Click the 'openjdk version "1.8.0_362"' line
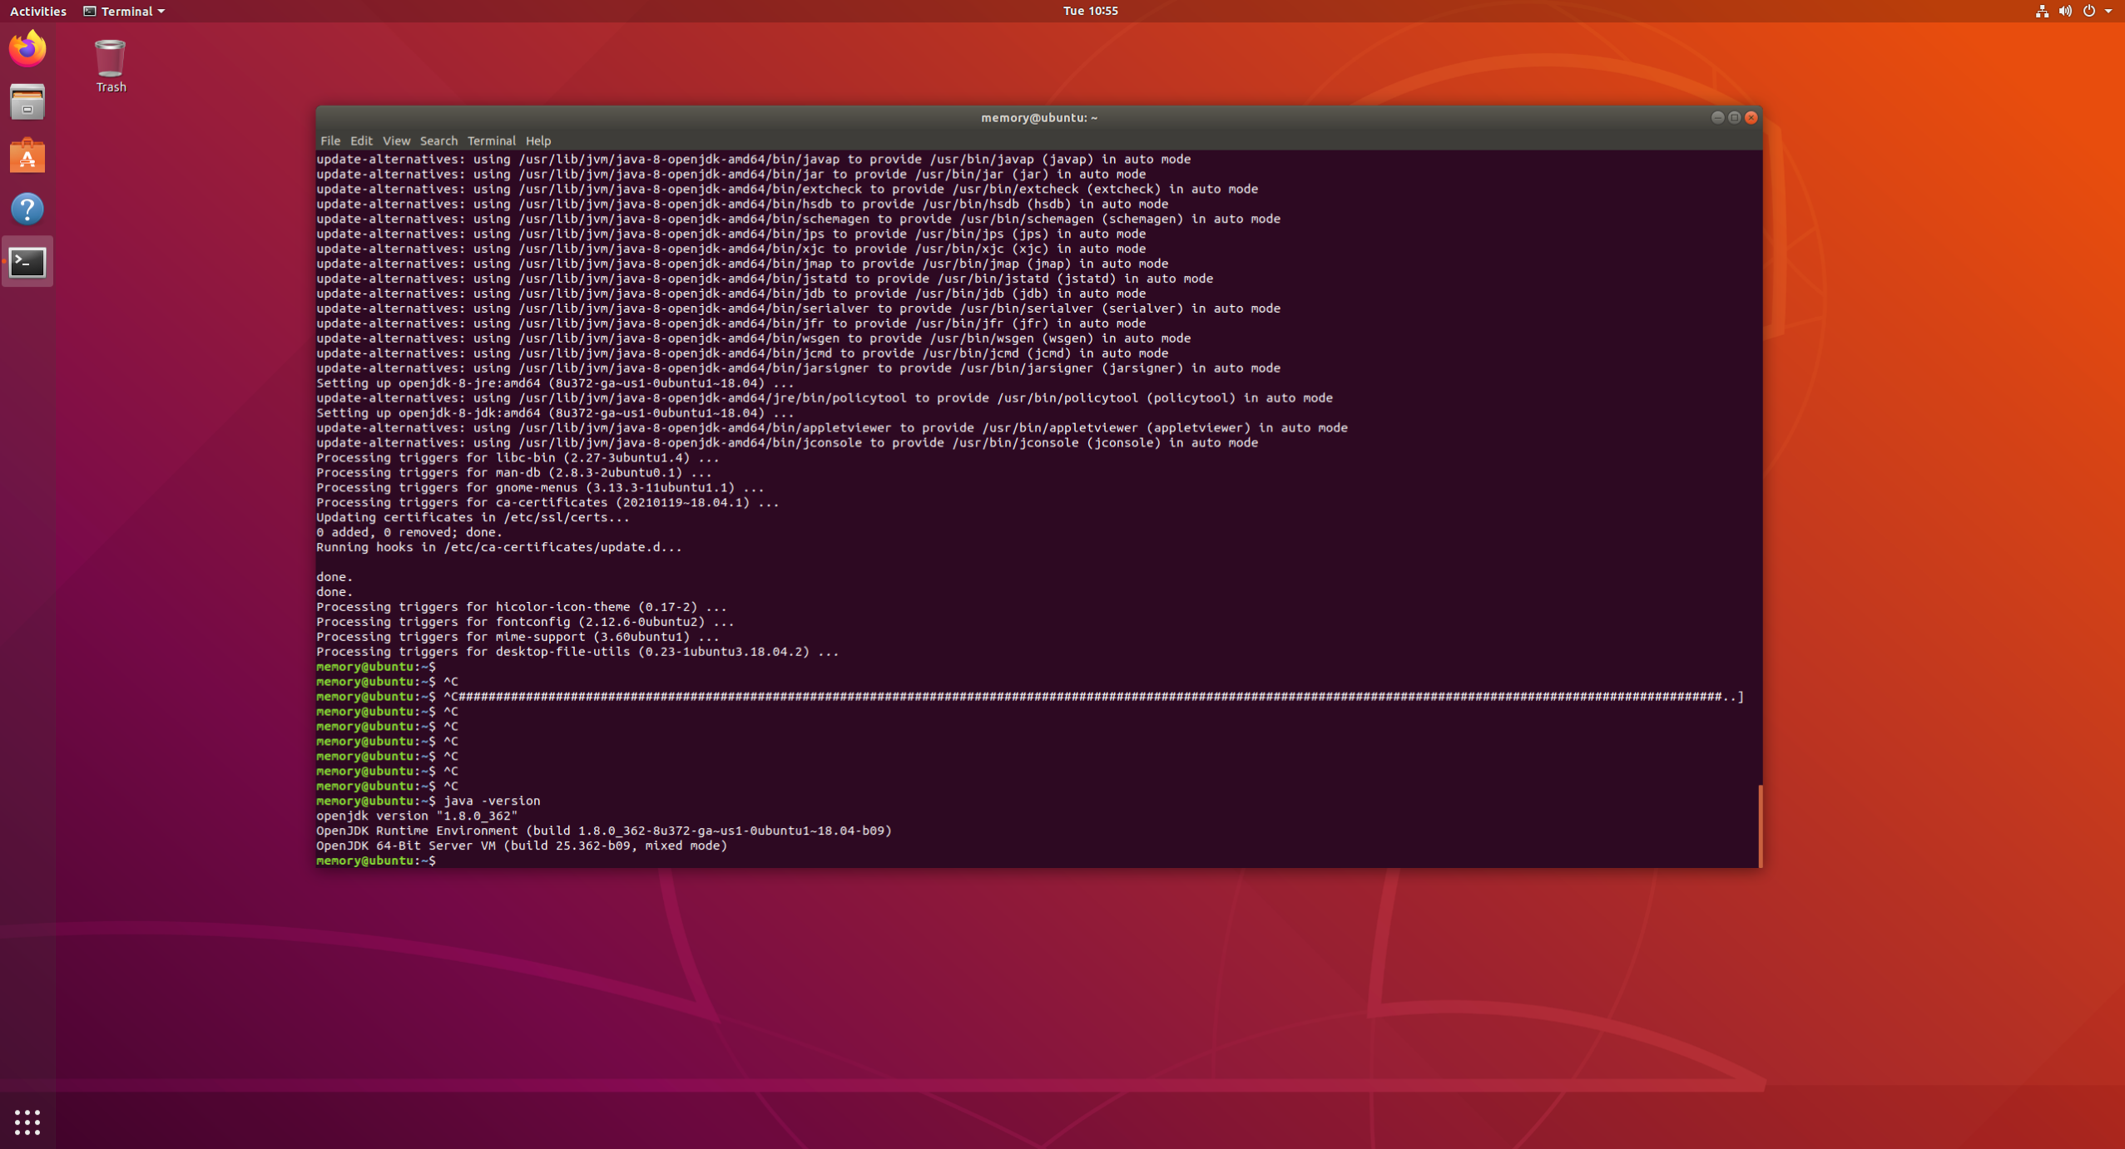 point(417,816)
